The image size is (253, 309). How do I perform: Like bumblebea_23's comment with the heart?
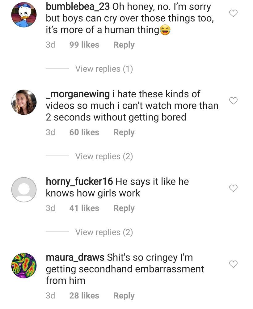tap(233, 13)
